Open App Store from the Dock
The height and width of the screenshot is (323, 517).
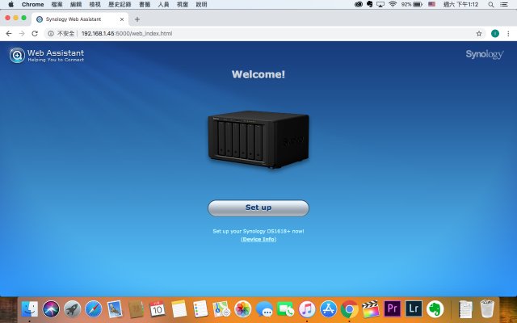pyautogui.click(x=329, y=308)
